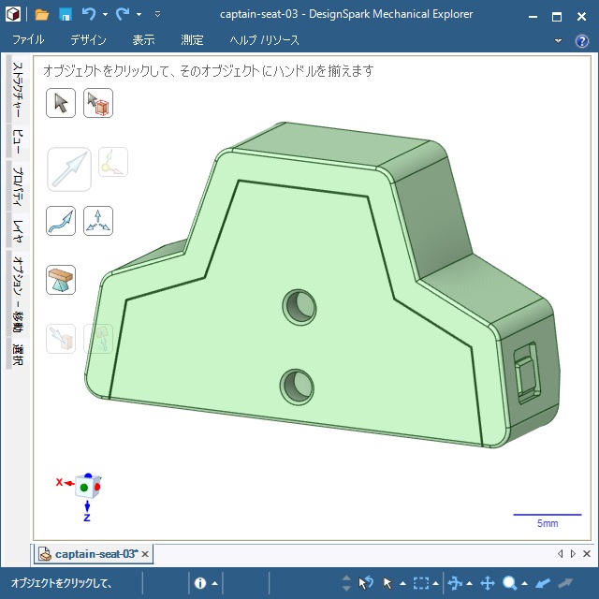Open a file with the folder icon

pyautogui.click(x=41, y=15)
